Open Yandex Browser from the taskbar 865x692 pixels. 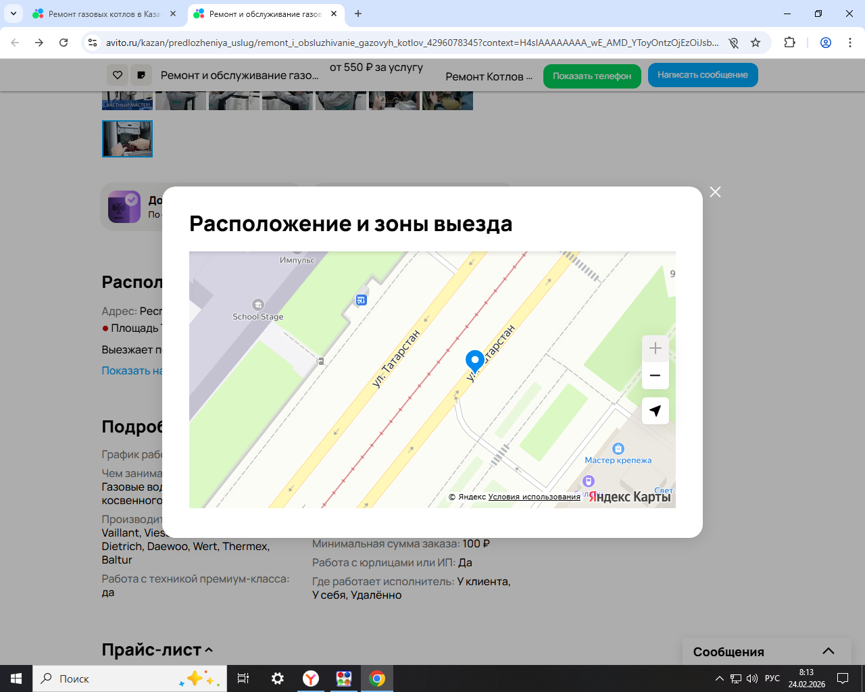coord(311,678)
